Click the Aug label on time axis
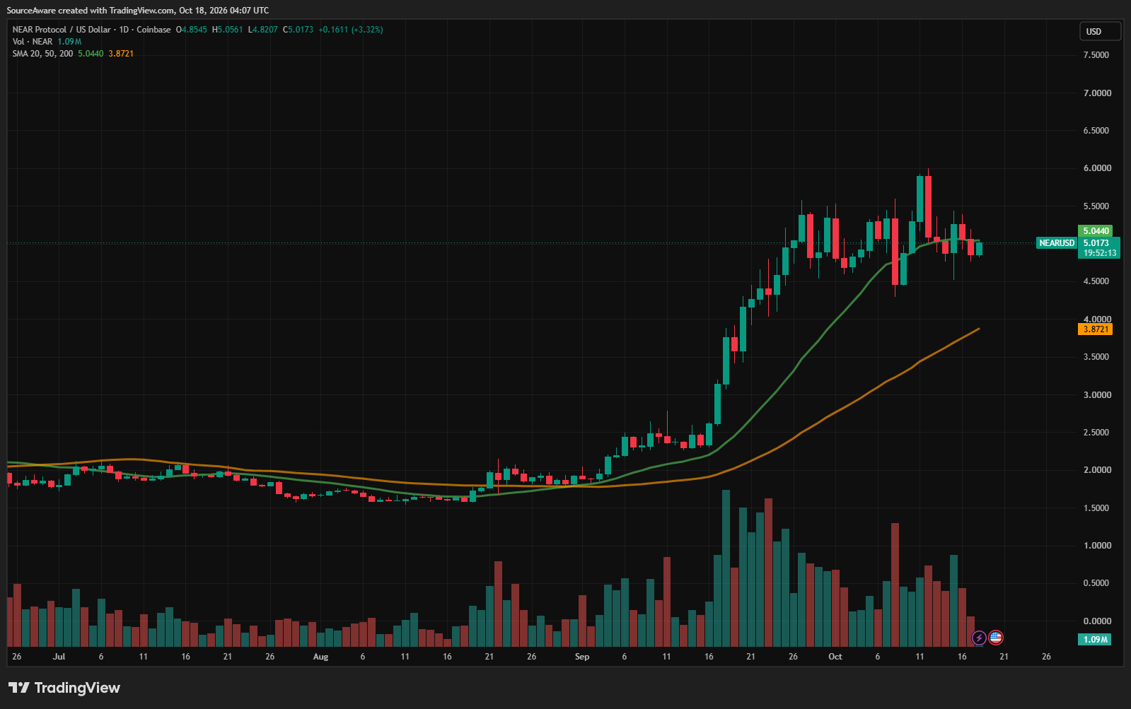Image resolution: width=1131 pixels, height=709 pixels. point(320,657)
